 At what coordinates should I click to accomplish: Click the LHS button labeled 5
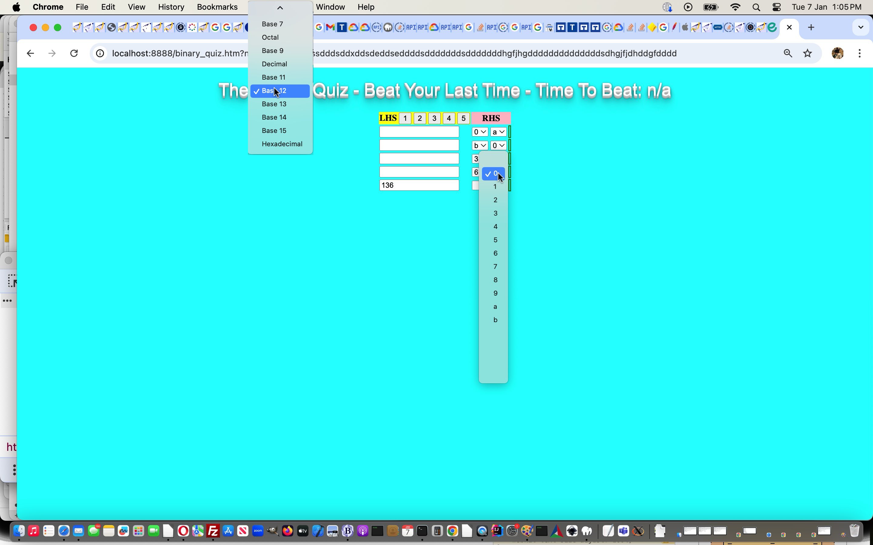[x=463, y=118]
